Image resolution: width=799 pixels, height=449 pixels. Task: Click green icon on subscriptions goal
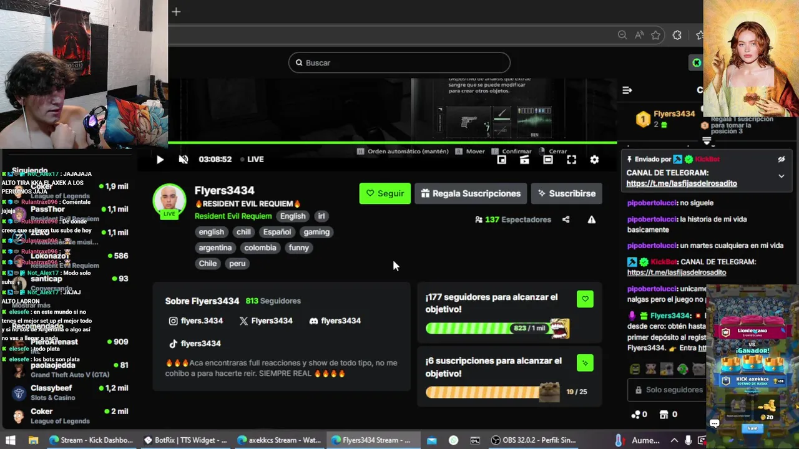pyautogui.click(x=585, y=363)
